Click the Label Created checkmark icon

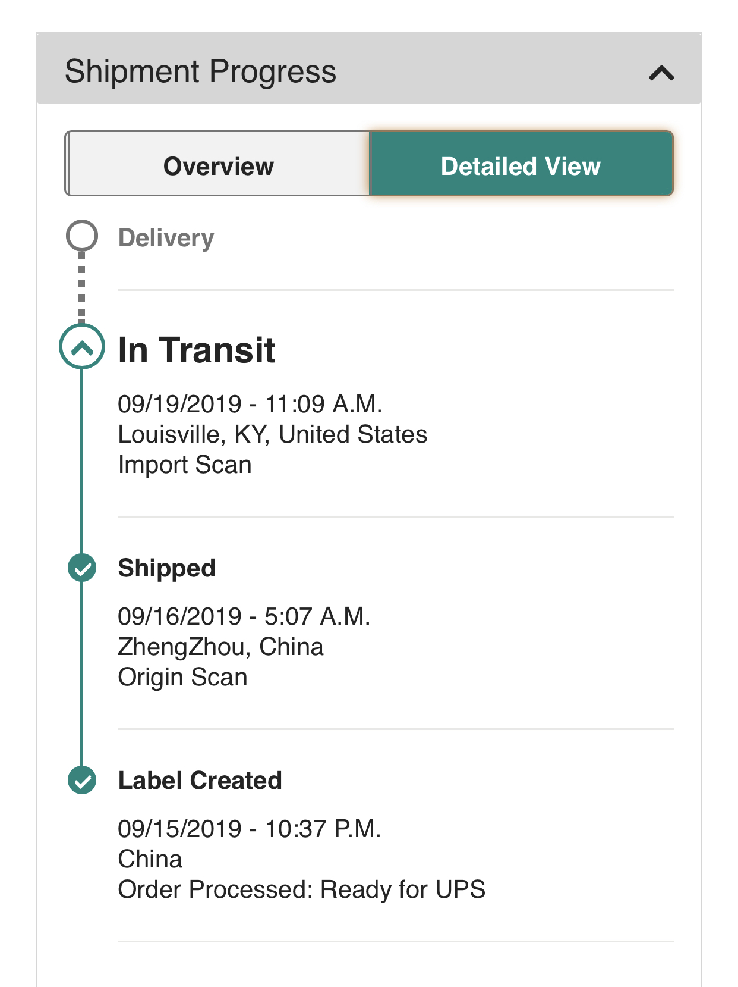(x=82, y=780)
